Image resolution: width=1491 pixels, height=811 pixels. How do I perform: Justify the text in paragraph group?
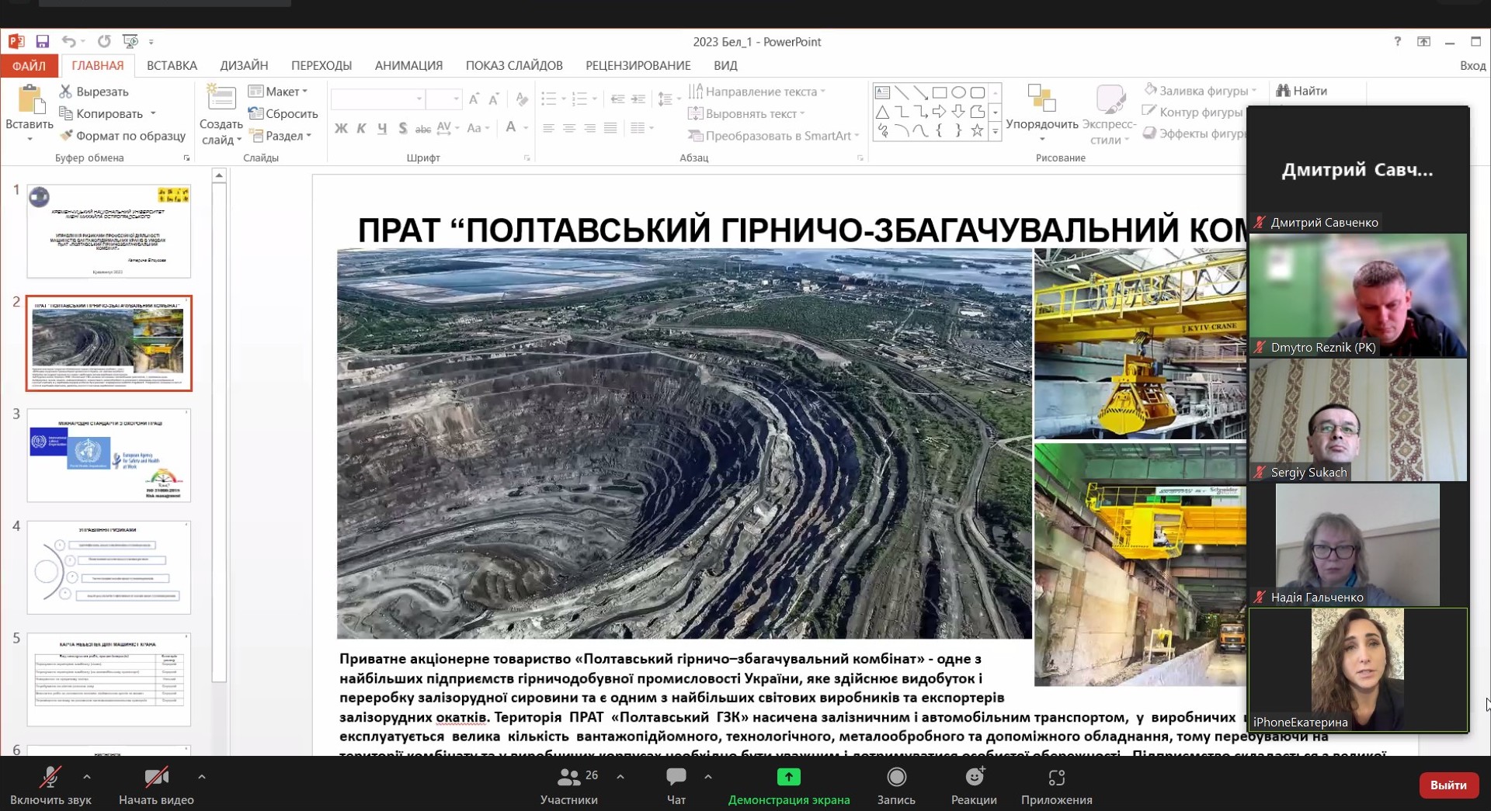coord(611,128)
